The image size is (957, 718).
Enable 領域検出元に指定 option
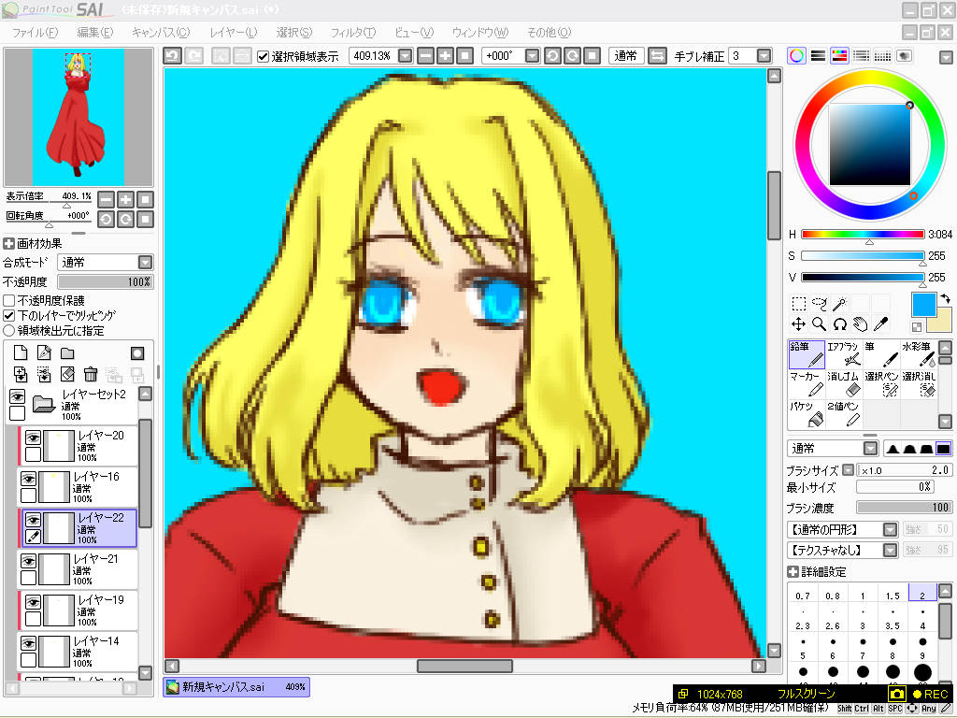(x=9, y=330)
